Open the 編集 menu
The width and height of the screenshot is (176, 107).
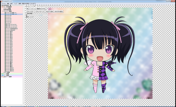(8, 4)
